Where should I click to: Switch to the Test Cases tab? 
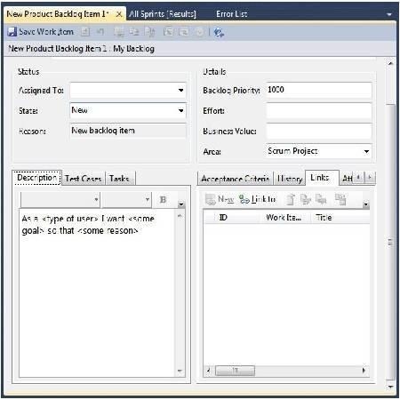84,179
